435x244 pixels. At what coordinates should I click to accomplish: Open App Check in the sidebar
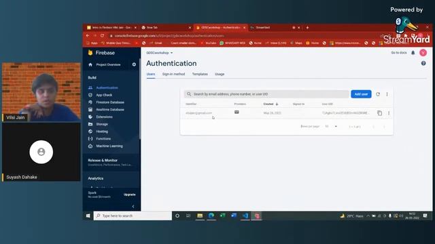[x=104, y=95]
